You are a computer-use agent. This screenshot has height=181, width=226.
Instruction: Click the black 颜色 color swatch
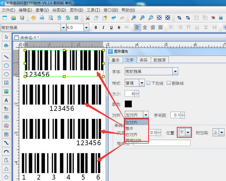(128, 104)
